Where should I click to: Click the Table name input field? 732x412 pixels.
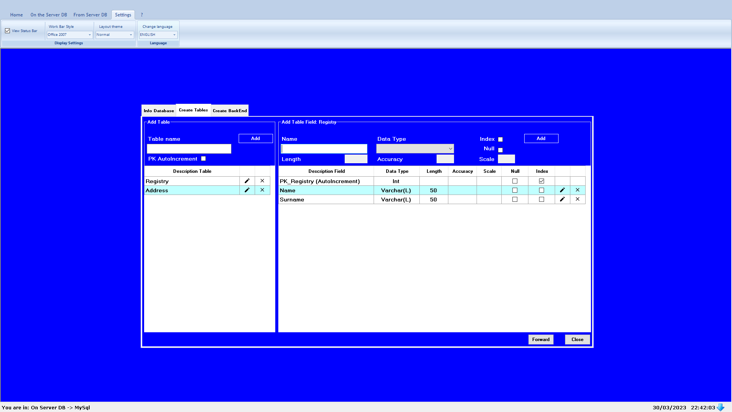click(189, 149)
